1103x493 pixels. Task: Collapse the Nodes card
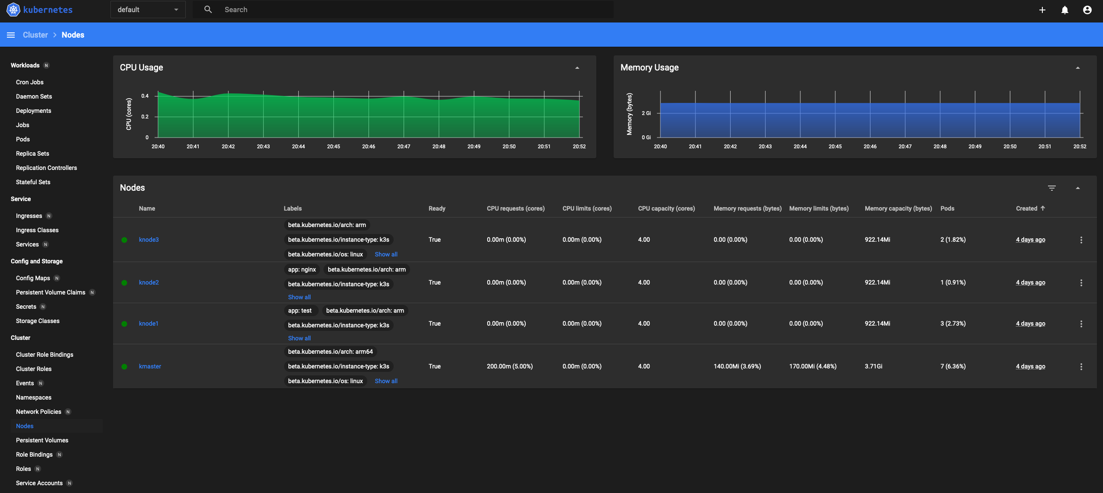(x=1078, y=188)
